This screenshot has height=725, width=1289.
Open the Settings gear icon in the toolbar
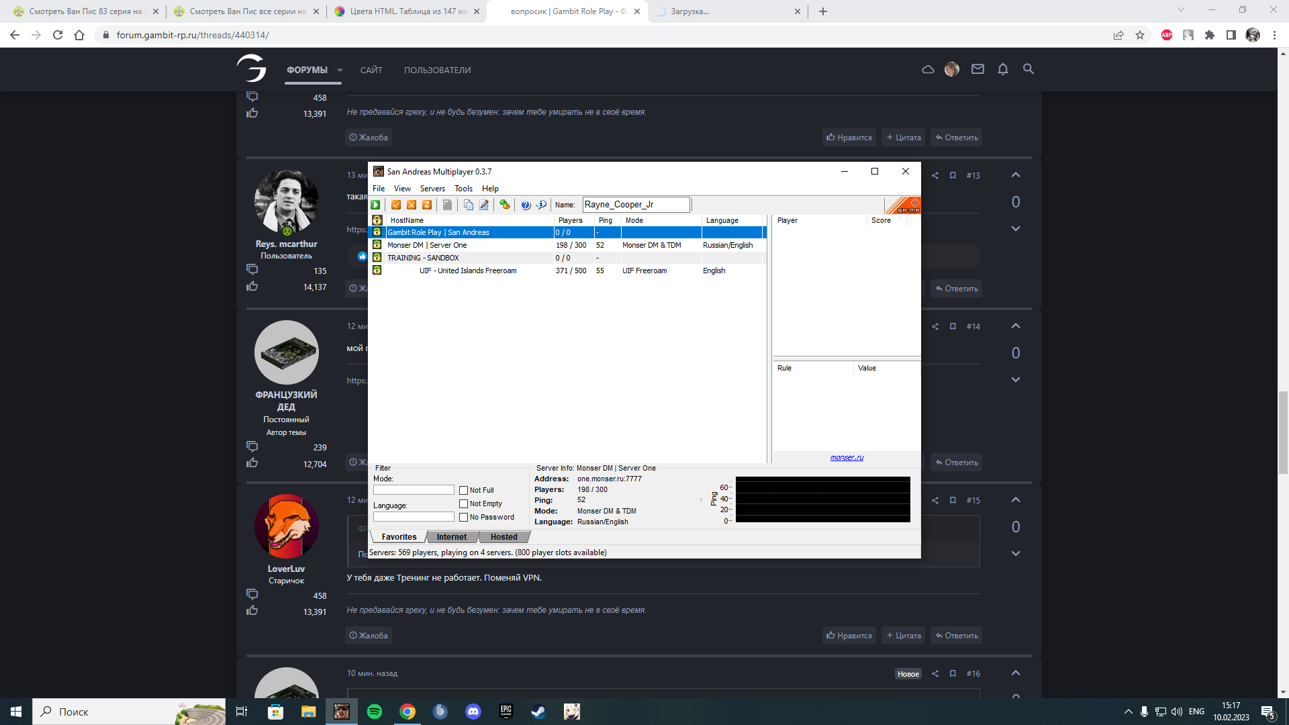[505, 205]
